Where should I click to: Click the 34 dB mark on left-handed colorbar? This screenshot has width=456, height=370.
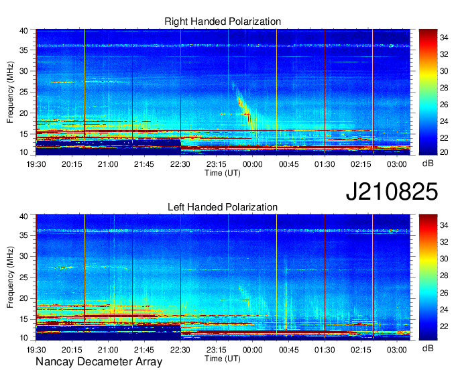tap(444, 225)
